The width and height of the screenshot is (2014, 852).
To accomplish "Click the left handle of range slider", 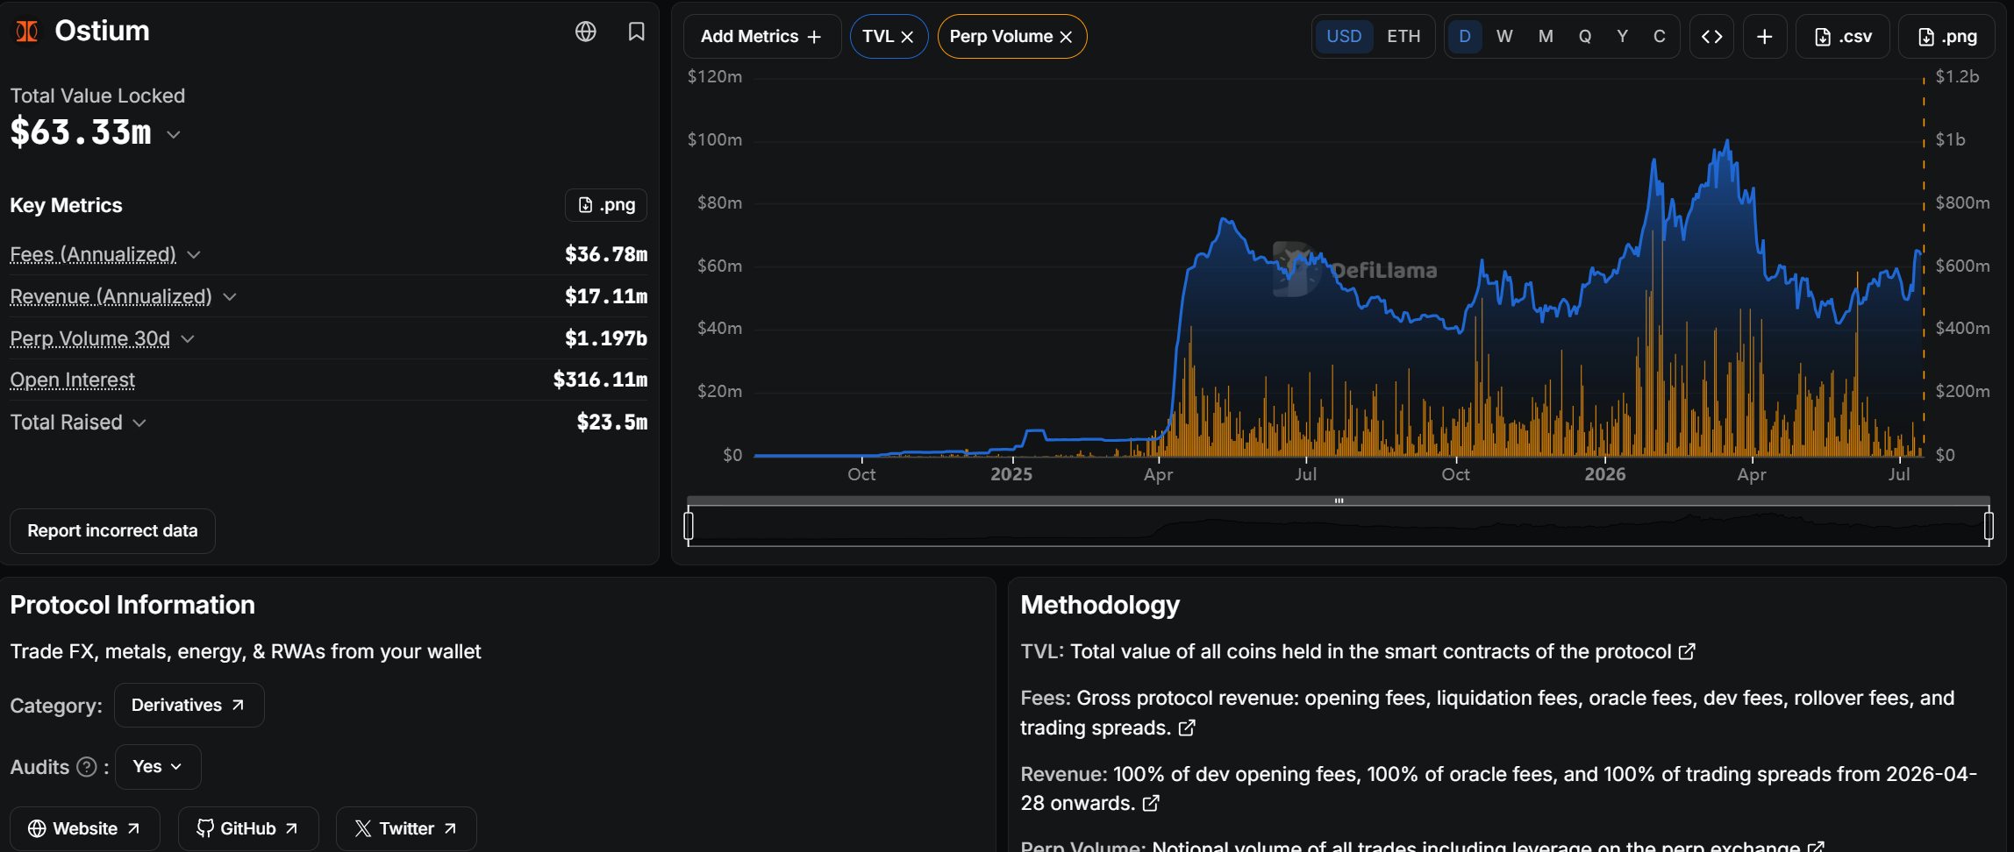I will point(689,525).
